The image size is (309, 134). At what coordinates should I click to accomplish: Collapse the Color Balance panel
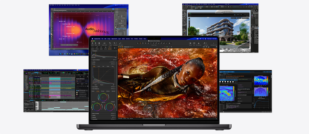(x=91, y=89)
